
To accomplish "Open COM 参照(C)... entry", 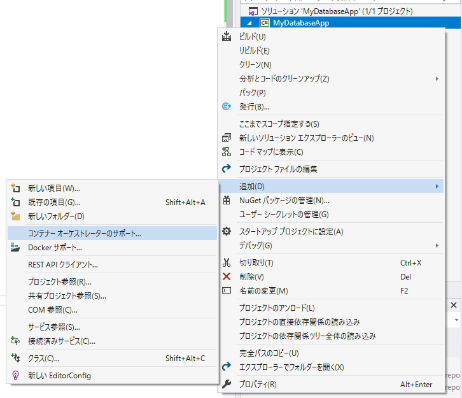I will pos(112,310).
